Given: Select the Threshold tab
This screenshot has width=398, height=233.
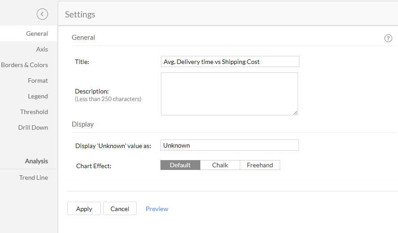Looking at the screenshot, I should tap(34, 112).
